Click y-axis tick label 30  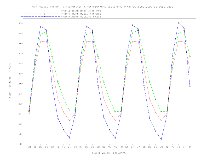[x=20, y=23]
